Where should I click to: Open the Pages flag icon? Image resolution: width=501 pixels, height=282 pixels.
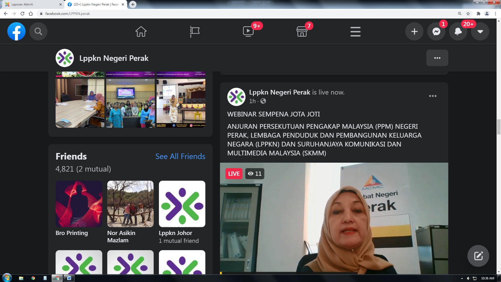pyautogui.click(x=194, y=31)
